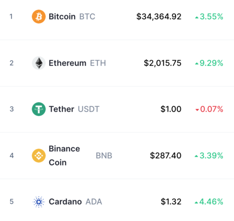This screenshot has width=234, height=221.
Task: Click the blue dotted Cardano logo icon
Action: (39, 202)
